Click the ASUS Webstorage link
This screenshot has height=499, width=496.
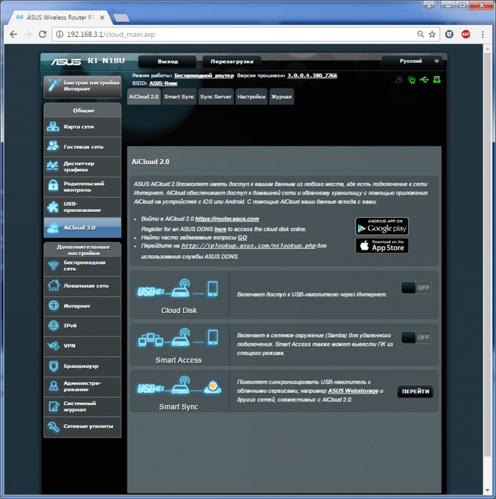click(353, 391)
